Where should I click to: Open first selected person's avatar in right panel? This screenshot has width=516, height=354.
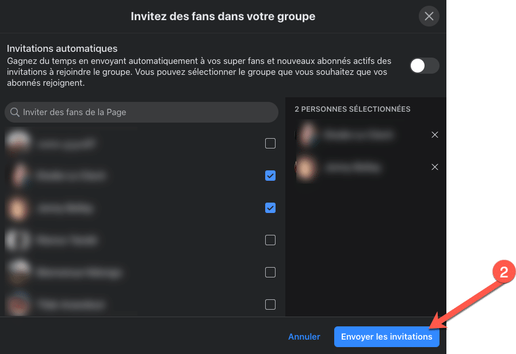(x=308, y=135)
